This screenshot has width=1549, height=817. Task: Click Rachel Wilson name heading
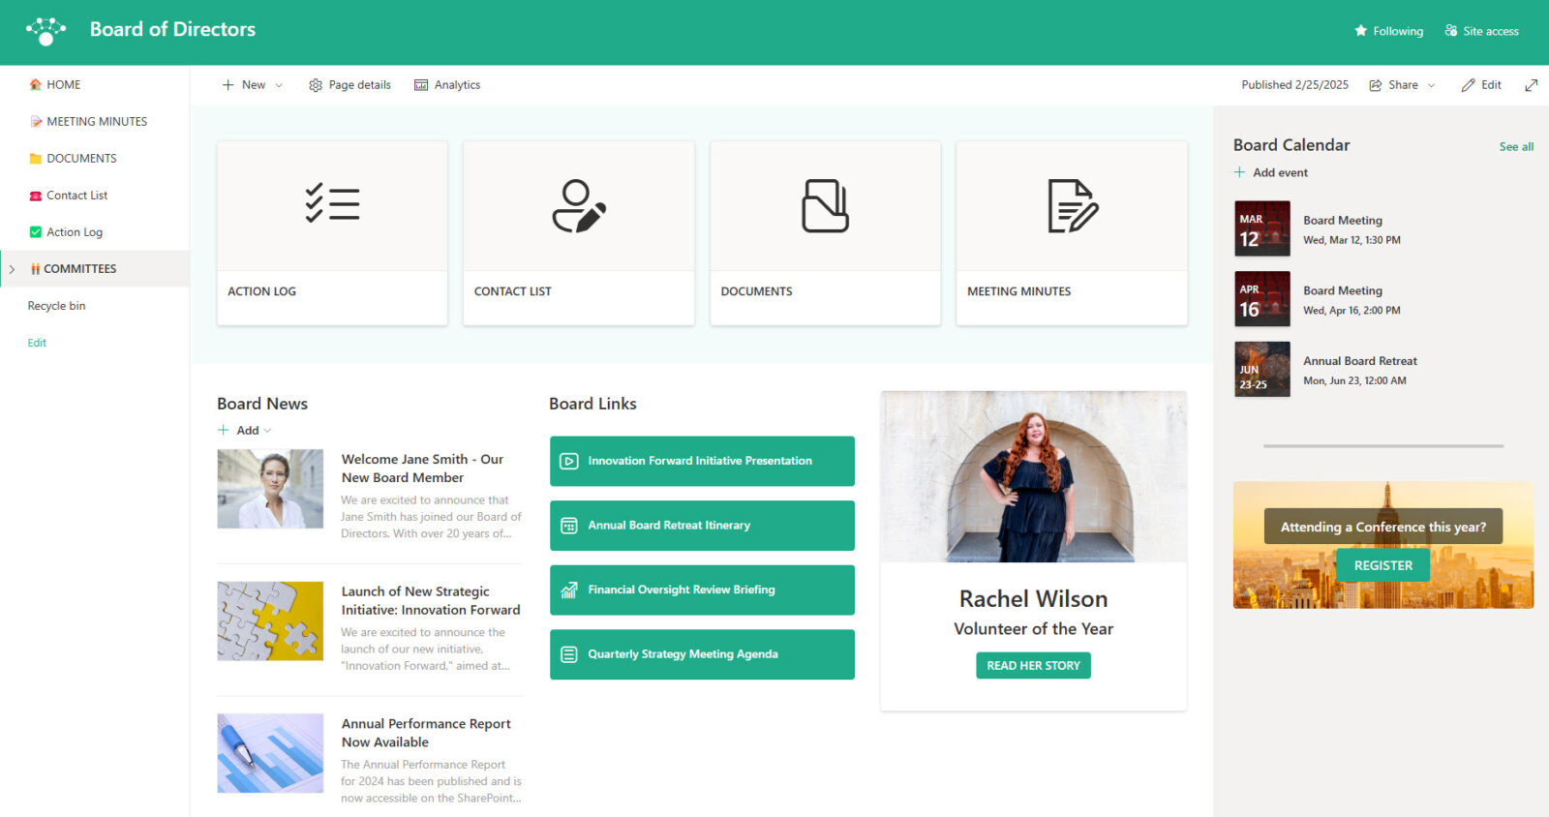(1033, 599)
